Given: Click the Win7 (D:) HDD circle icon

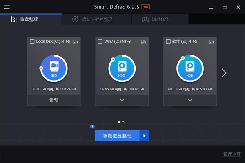Looking at the screenshot, I should click(x=122, y=68).
